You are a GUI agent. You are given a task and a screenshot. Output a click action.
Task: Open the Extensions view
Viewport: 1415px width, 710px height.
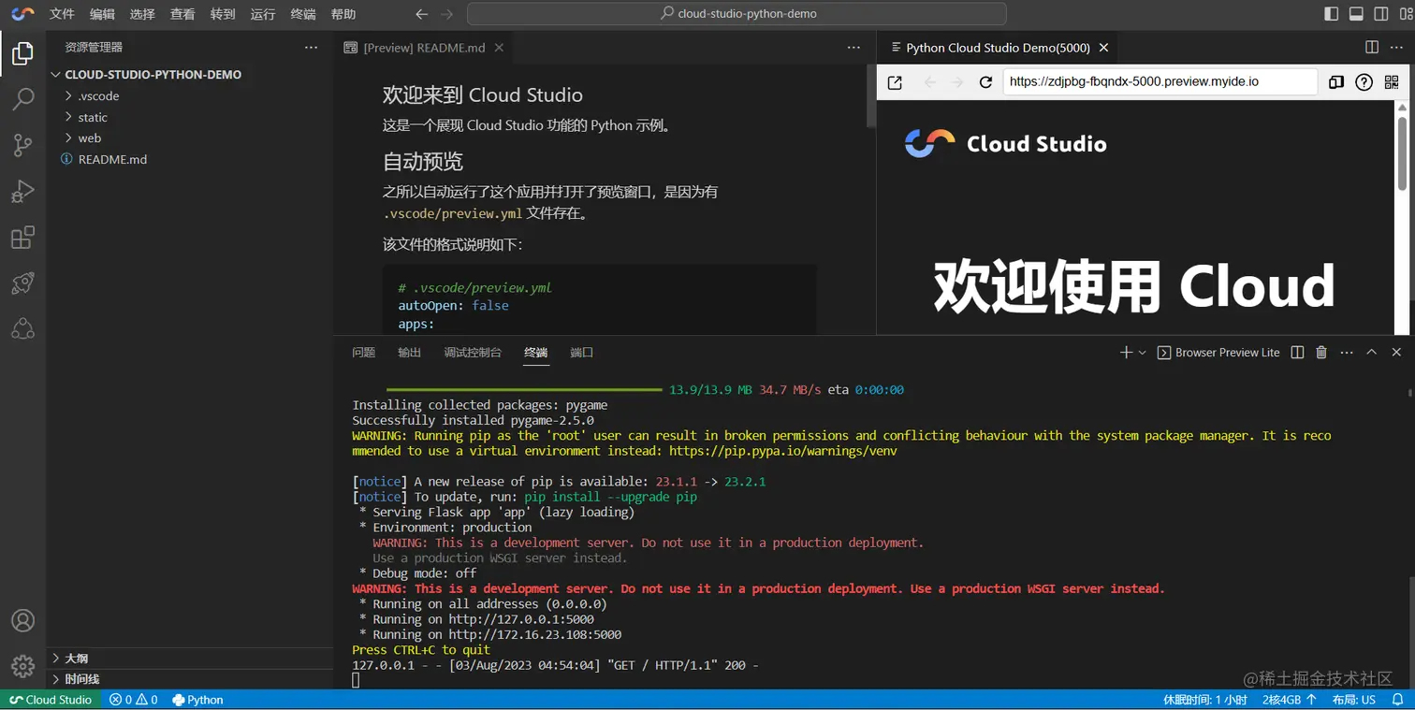[22, 237]
